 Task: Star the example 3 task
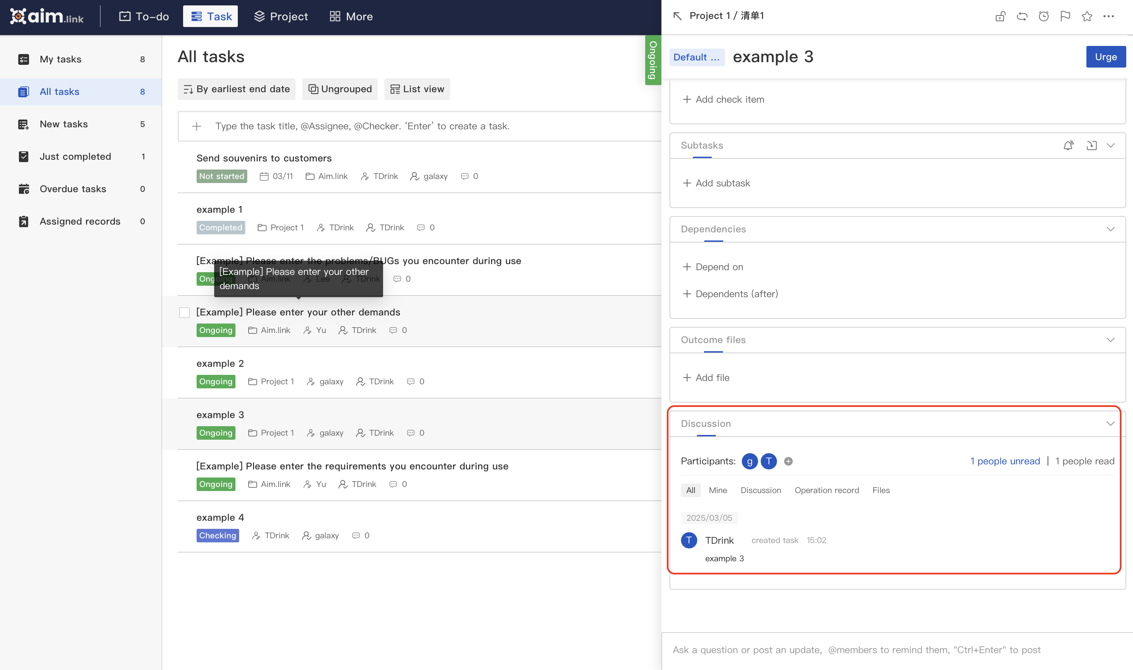pyautogui.click(x=1087, y=17)
